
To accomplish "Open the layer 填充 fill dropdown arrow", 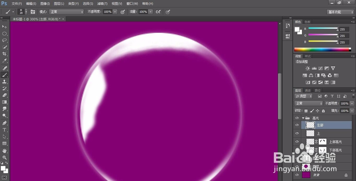I will [352, 111].
